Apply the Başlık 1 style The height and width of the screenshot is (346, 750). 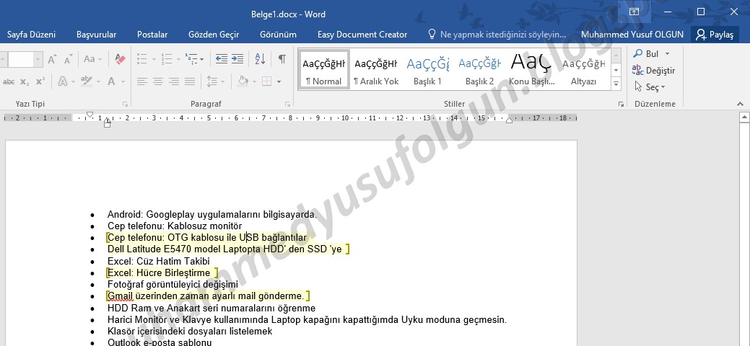click(x=427, y=69)
